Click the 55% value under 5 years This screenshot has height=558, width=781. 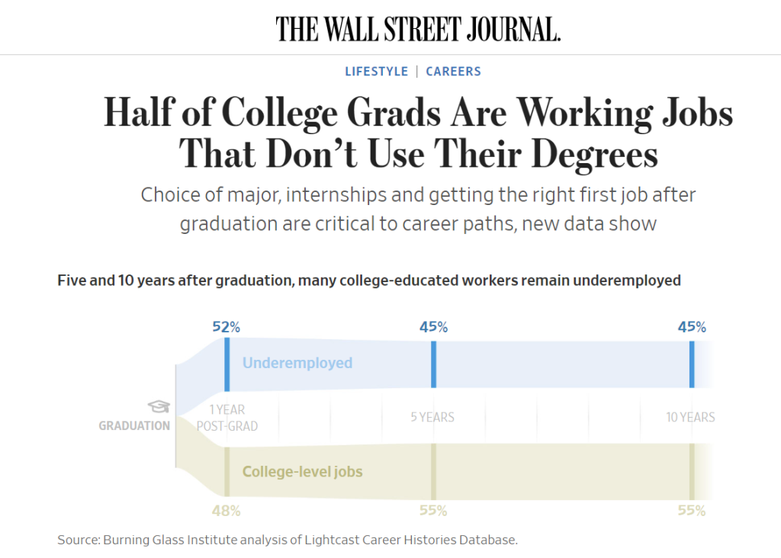[433, 511]
